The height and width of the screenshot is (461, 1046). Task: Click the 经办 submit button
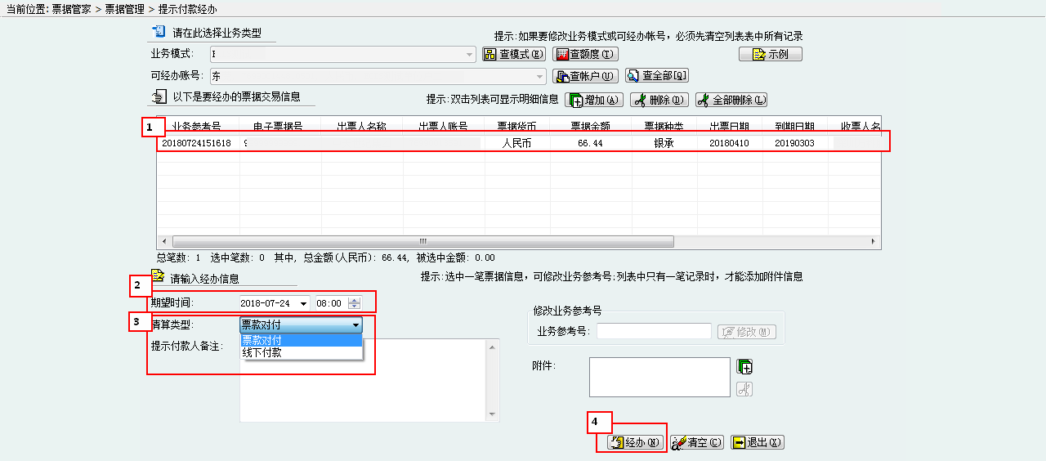tap(636, 443)
